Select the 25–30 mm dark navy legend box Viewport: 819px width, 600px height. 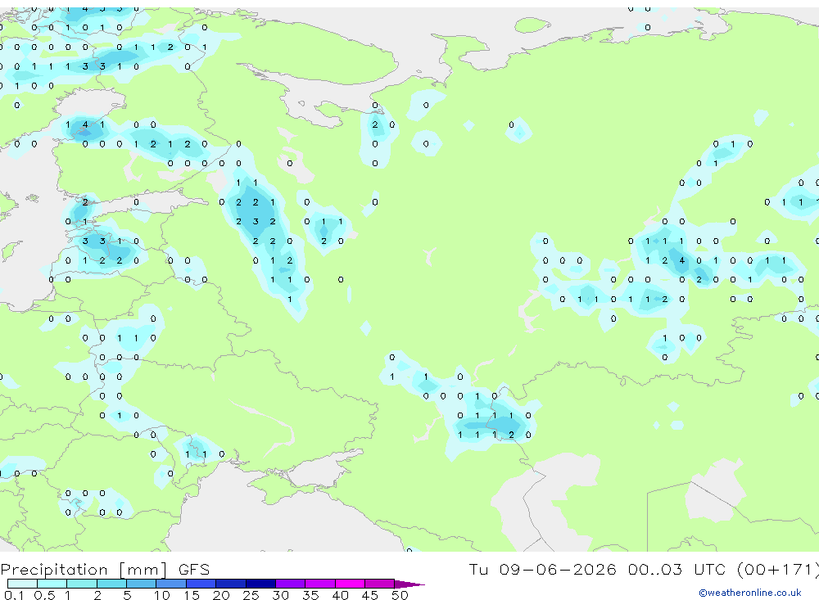tap(260, 584)
